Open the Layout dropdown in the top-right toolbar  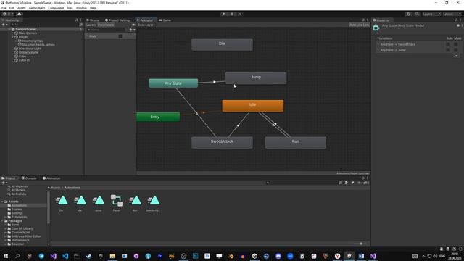(452, 14)
